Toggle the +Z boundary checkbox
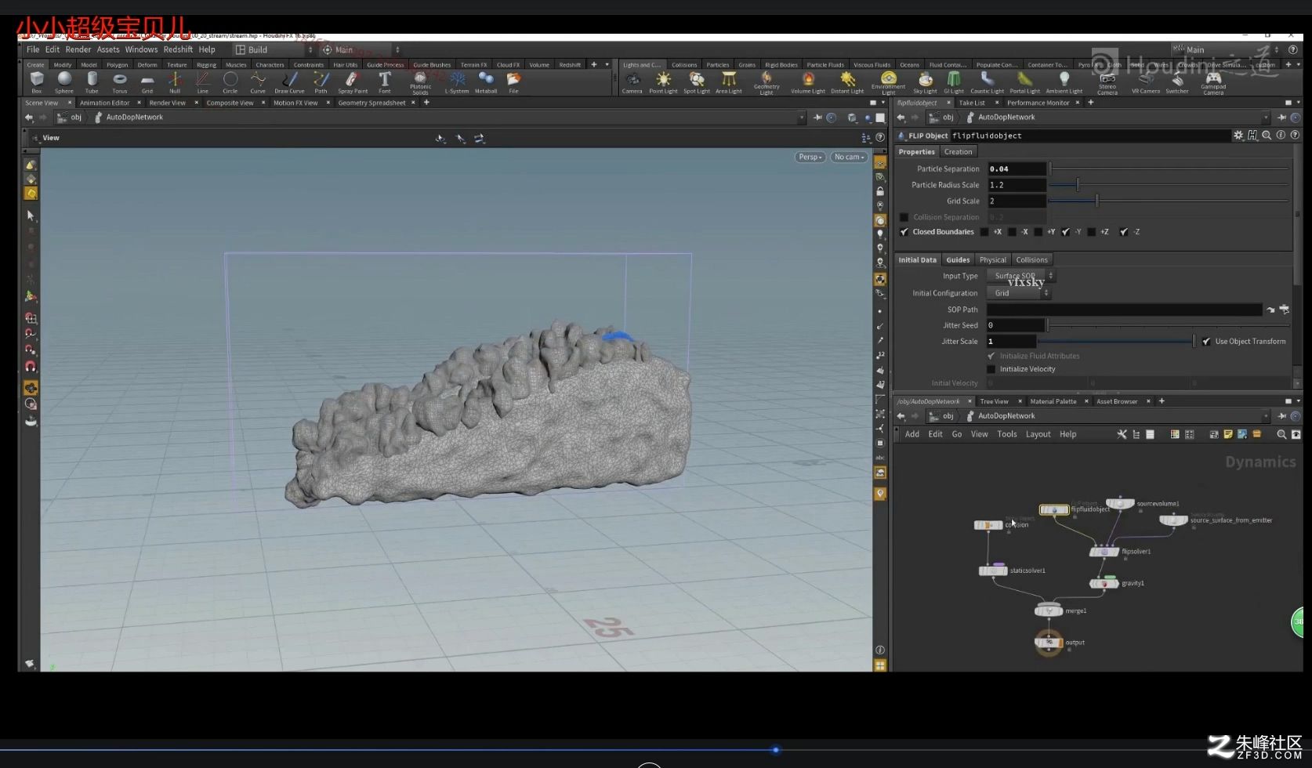 coord(1092,232)
